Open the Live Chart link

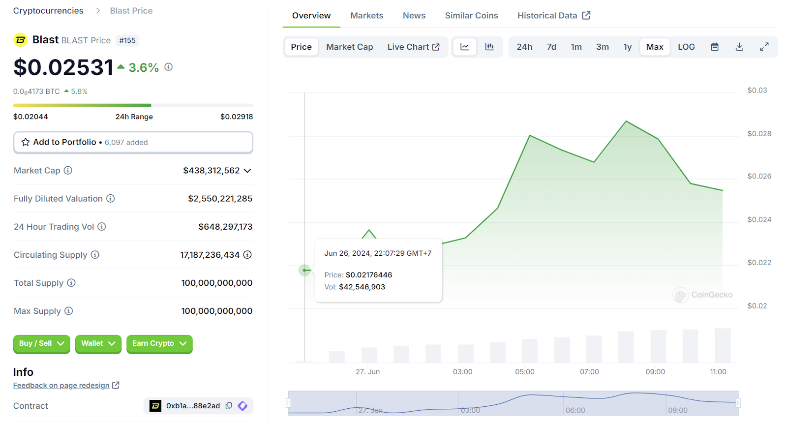point(413,47)
